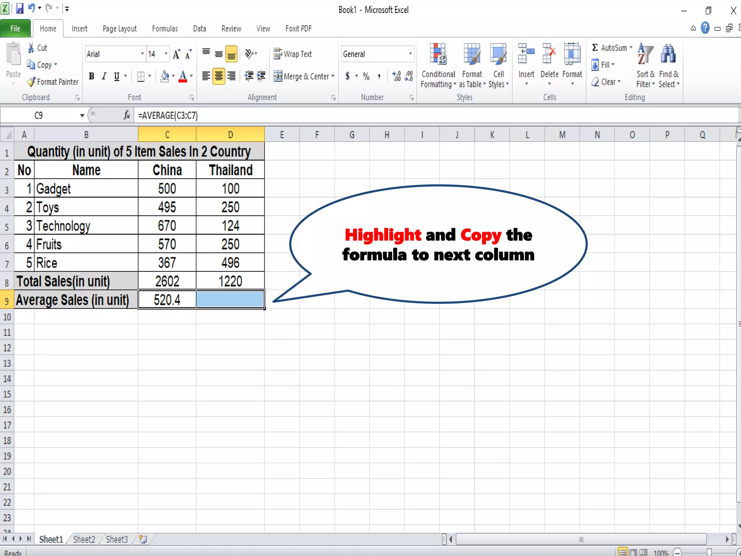Switch to Sheet2 worksheet tab

tap(84, 539)
